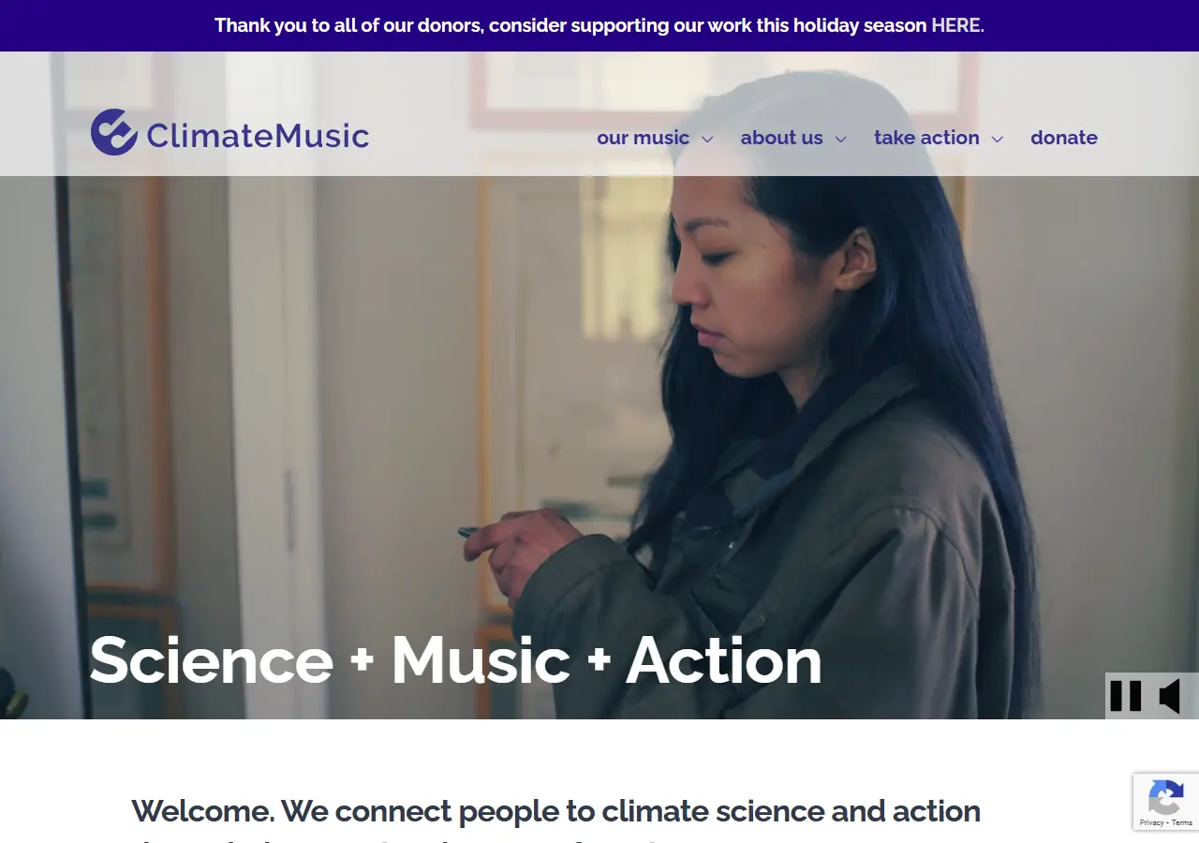
Task: Click the 'Science + Music + Action' headline
Action: tap(454, 661)
